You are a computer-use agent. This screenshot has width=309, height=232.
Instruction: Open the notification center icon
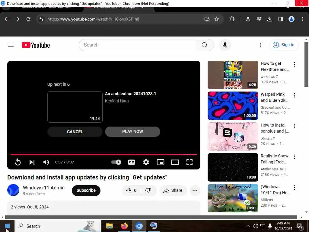tap(299, 226)
